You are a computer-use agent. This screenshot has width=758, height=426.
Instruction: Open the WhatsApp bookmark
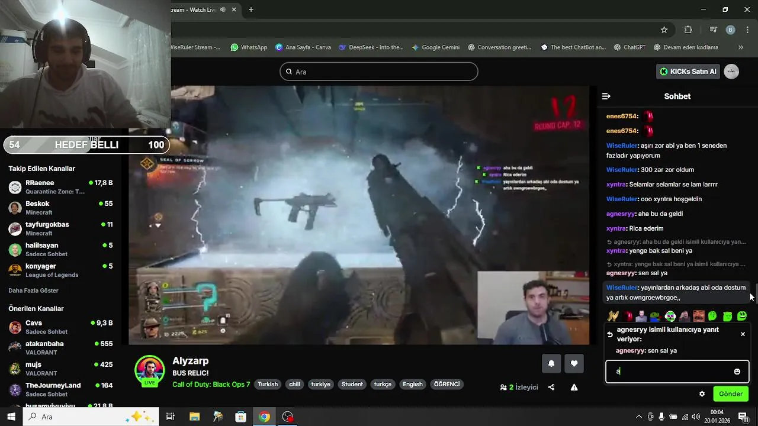(x=249, y=47)
